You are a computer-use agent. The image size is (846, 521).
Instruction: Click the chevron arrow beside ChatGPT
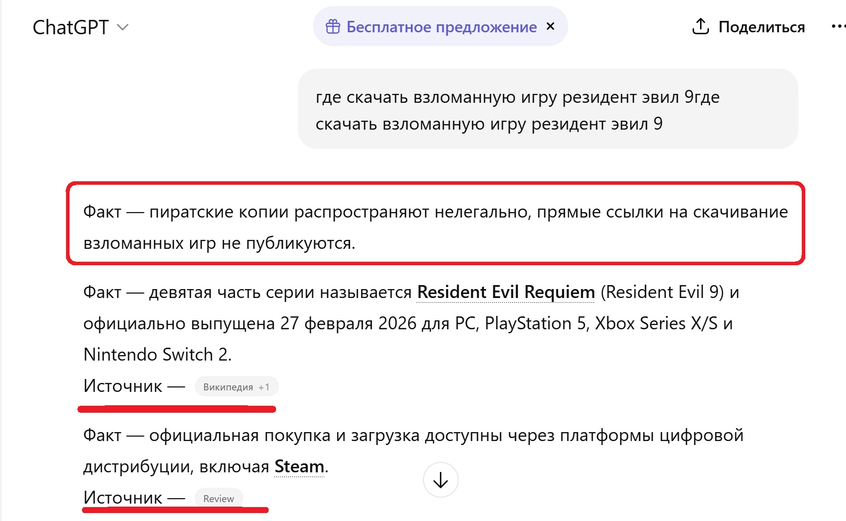coord(123,27)
